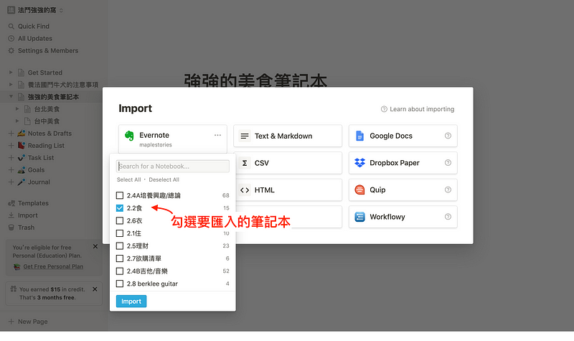Click the All Updates clock icon
Screen dimensions: 574x341
click(x=11, y=39)
